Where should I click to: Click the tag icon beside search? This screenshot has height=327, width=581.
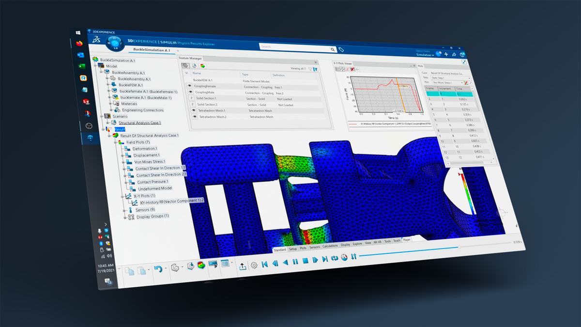341,49
